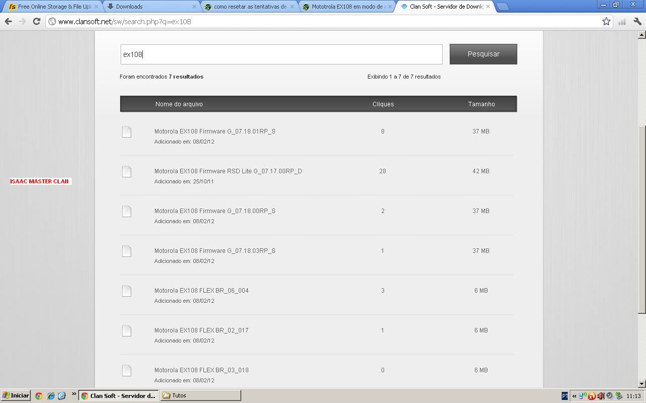The height and width of the screenshot is (403, 646).
Task: Expand hidden tray icons chevron
Action: (x=574, y=396)
